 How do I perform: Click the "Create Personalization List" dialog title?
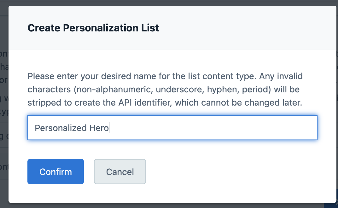[93, 28]
